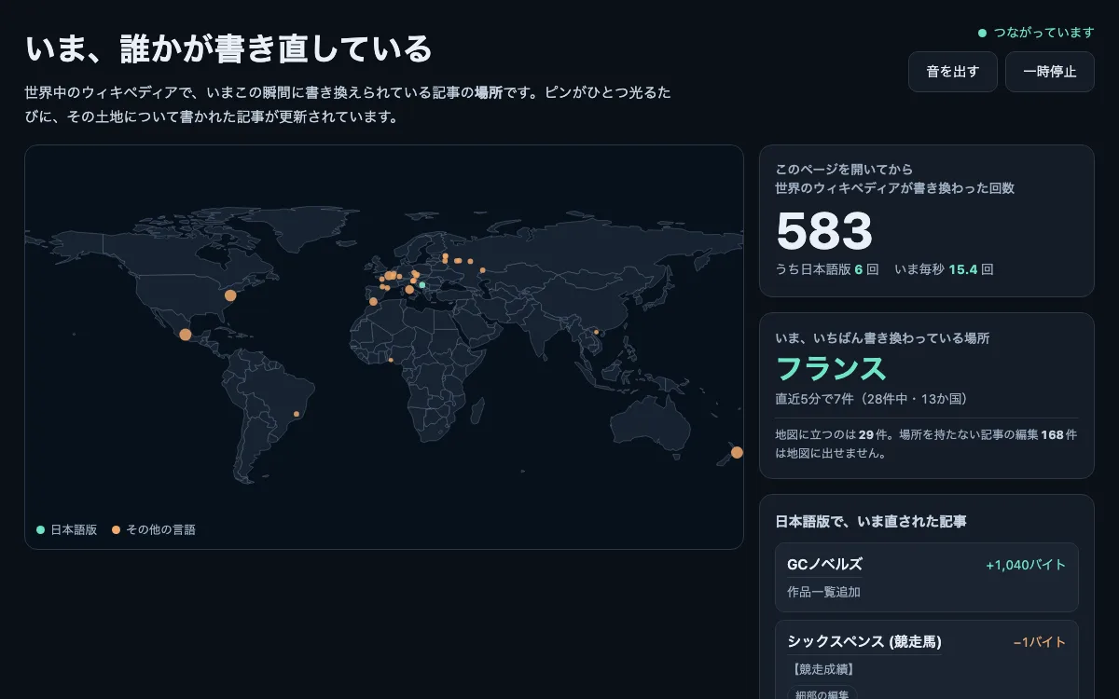Click the −1バイト change size

point(1040,642)
